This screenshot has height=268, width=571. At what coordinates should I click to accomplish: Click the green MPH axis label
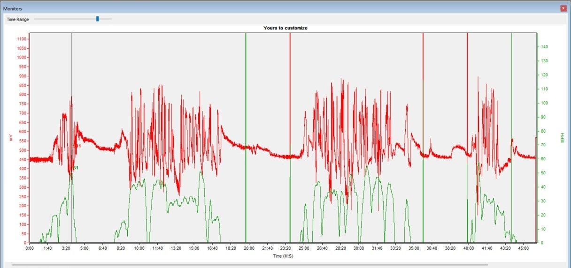point(562,137)
